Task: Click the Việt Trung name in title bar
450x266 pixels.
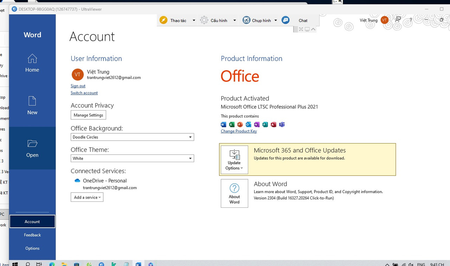Action: 368,20
